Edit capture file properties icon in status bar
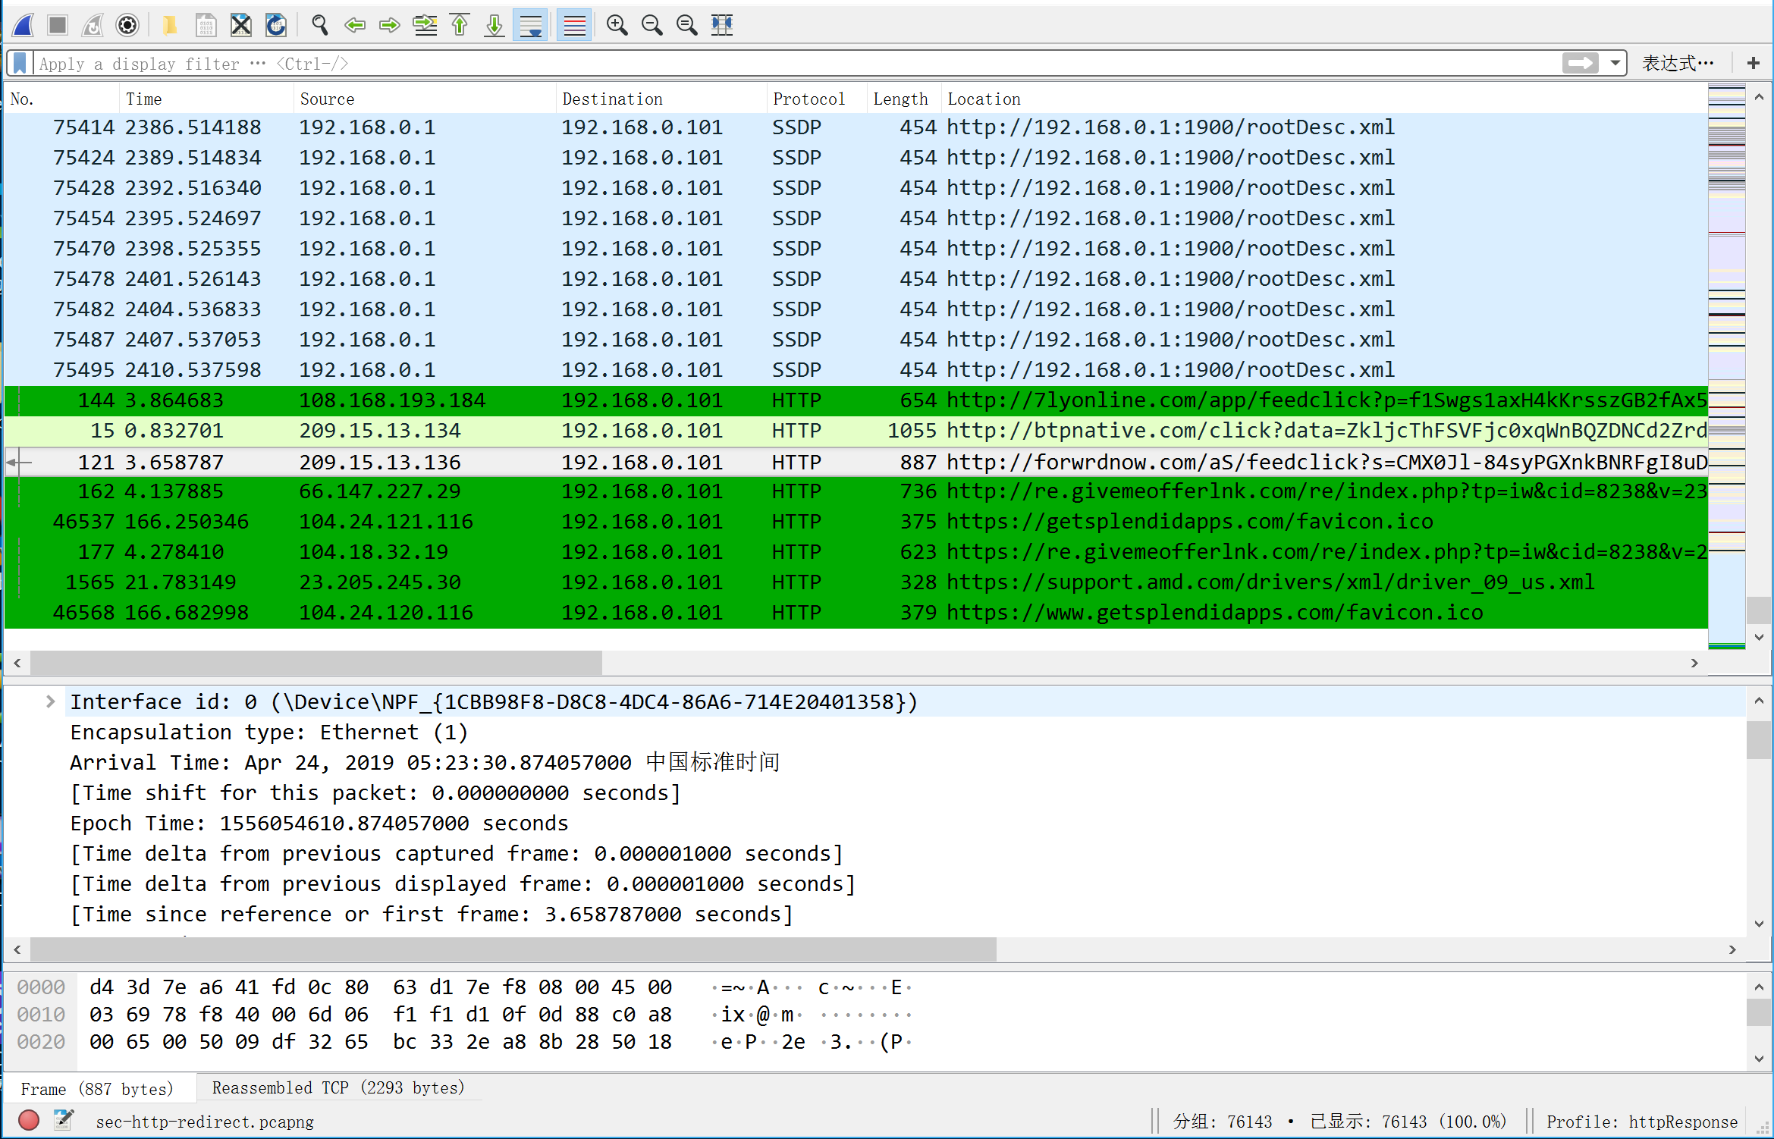This screenshot has height=1139, width=1774. coord(64,1120)
